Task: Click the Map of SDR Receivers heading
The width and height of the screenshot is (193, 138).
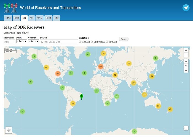Action: tap(24, 27)
